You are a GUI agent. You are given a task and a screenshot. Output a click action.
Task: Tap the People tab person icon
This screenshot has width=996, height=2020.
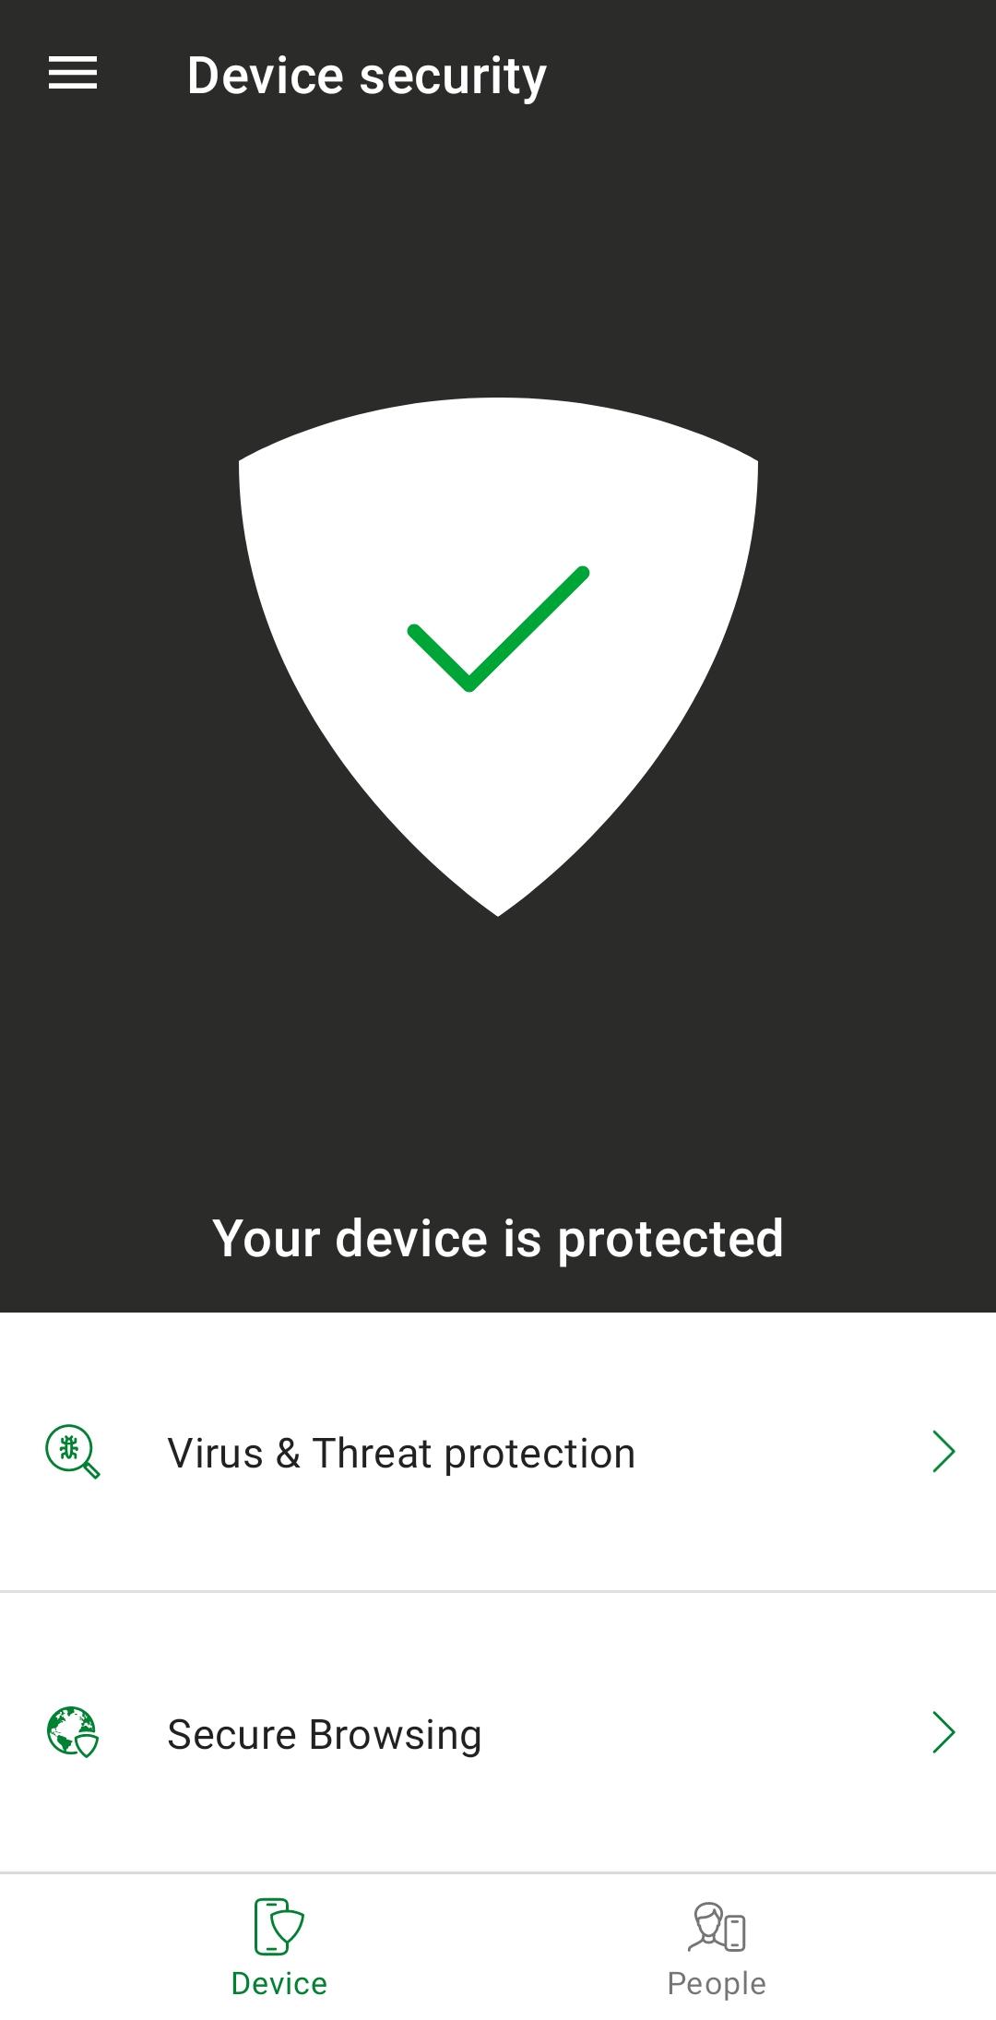click(717, 1926)
